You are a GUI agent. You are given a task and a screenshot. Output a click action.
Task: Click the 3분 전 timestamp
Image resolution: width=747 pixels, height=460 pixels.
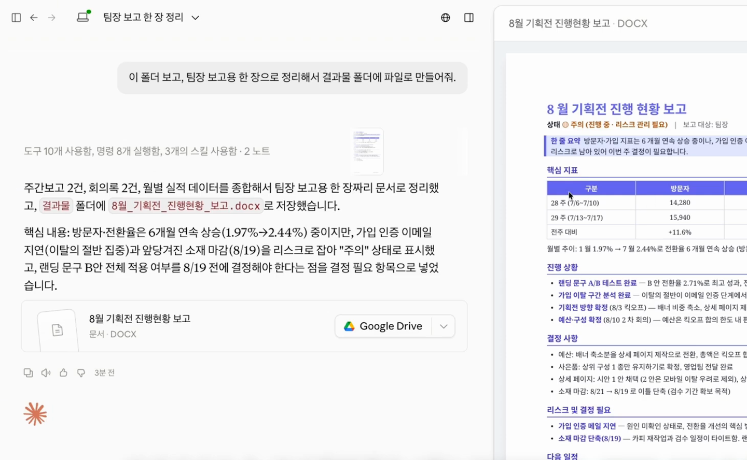[x=104, y=373]
